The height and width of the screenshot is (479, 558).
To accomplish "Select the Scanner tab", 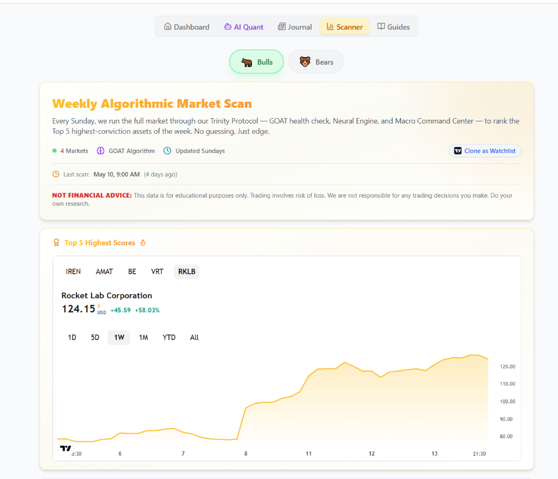I will (x=344, y=27).
